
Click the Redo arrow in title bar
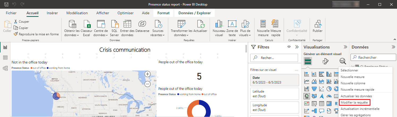tap(22, 4)
